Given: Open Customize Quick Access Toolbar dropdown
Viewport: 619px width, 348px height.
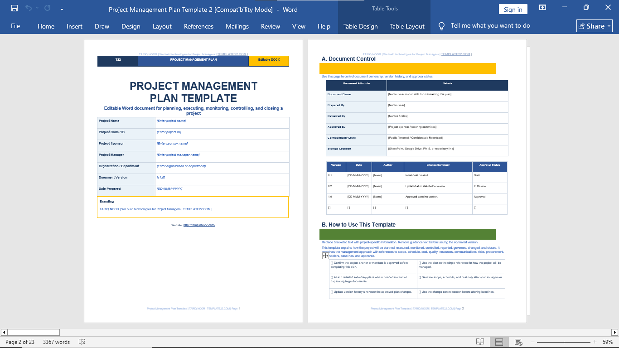Looking at the screenshot, I should pyautogui.click(x=62, y=9).
